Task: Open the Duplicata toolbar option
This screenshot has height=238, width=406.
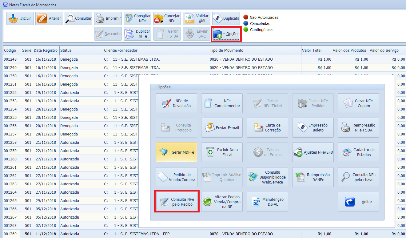Action: (226, 18)
